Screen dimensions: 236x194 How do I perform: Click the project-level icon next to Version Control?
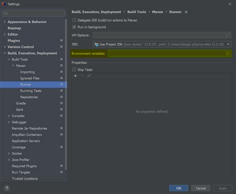(61, 47)
